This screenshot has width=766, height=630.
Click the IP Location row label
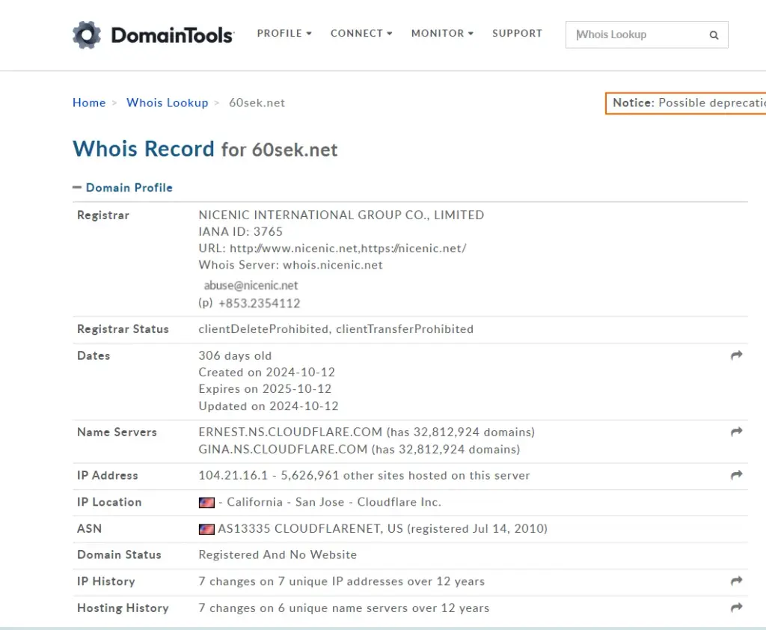click(x=109, y=502)
